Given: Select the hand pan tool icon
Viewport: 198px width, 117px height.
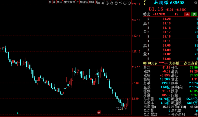Looking at the screenshot, I should (x=116, y=3).
